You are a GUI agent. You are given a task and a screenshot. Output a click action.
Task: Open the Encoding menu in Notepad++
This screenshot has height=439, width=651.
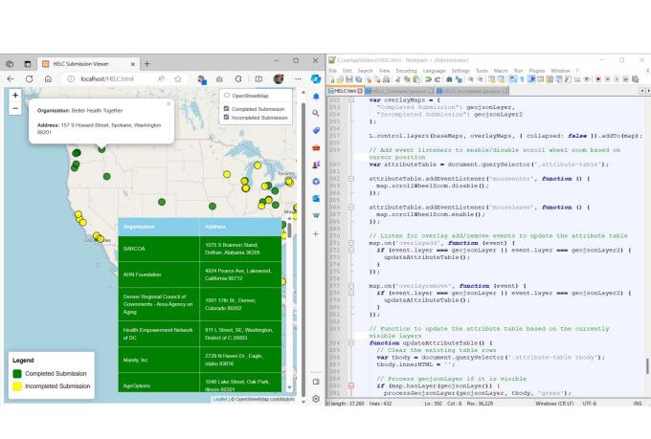(x=406, y=71)
